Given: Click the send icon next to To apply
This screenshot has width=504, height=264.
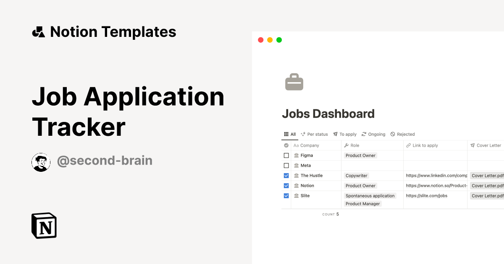Looking at the screenshot, I should click(335, 134).
